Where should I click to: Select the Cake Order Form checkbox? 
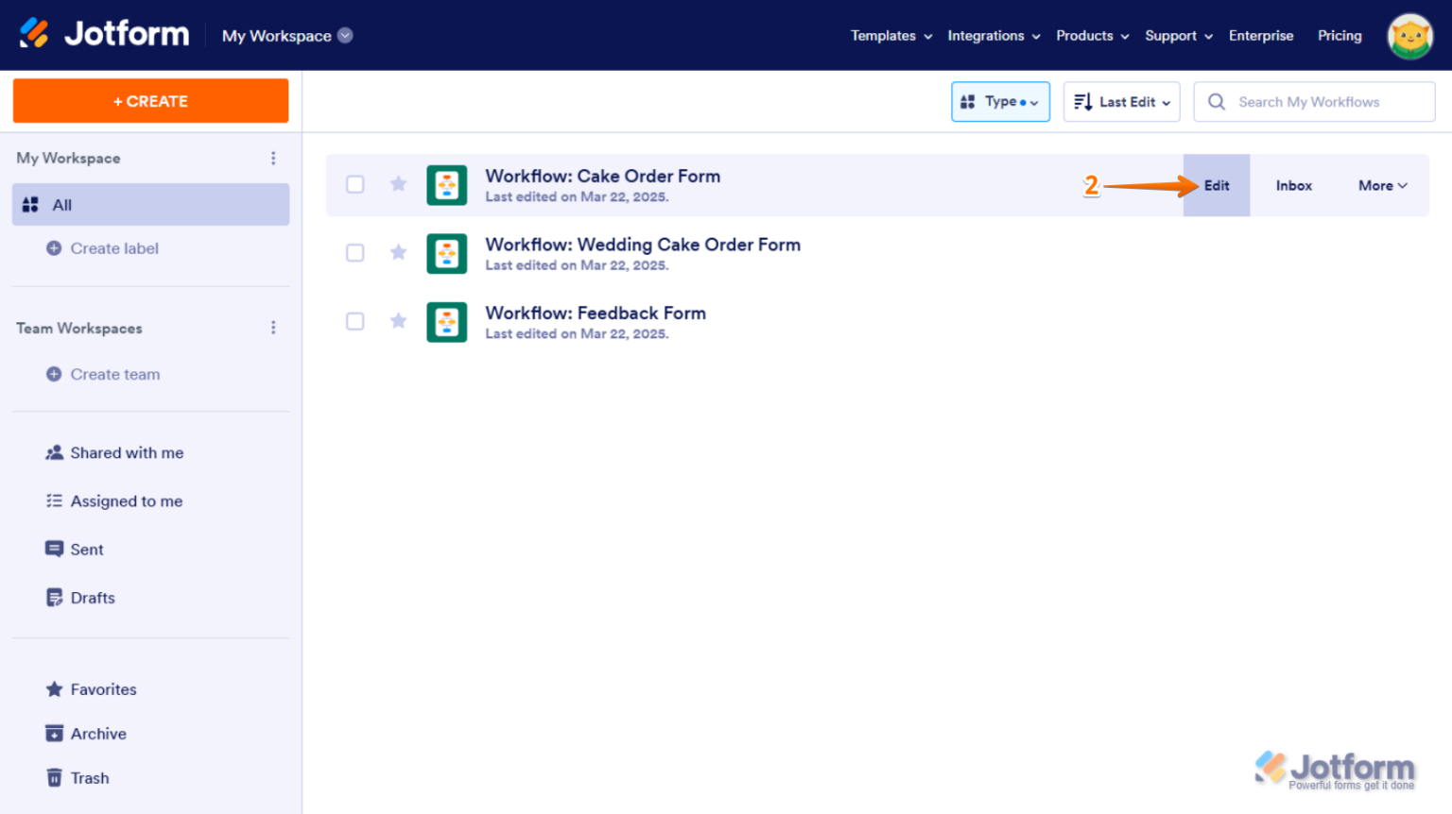(354, 184)
